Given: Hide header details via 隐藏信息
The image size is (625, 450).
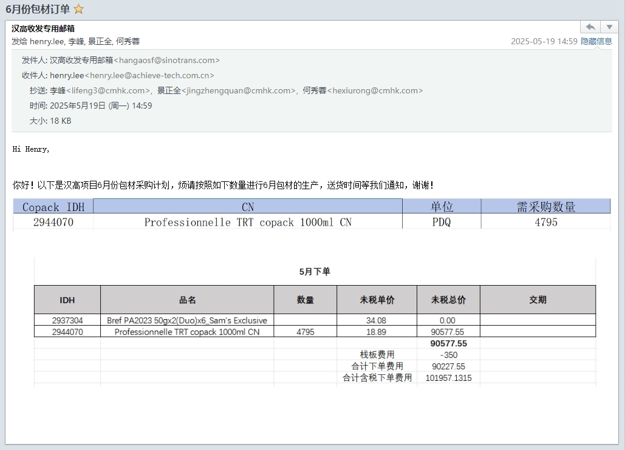Looking at the screenshot, I should [x=596, y=41].
